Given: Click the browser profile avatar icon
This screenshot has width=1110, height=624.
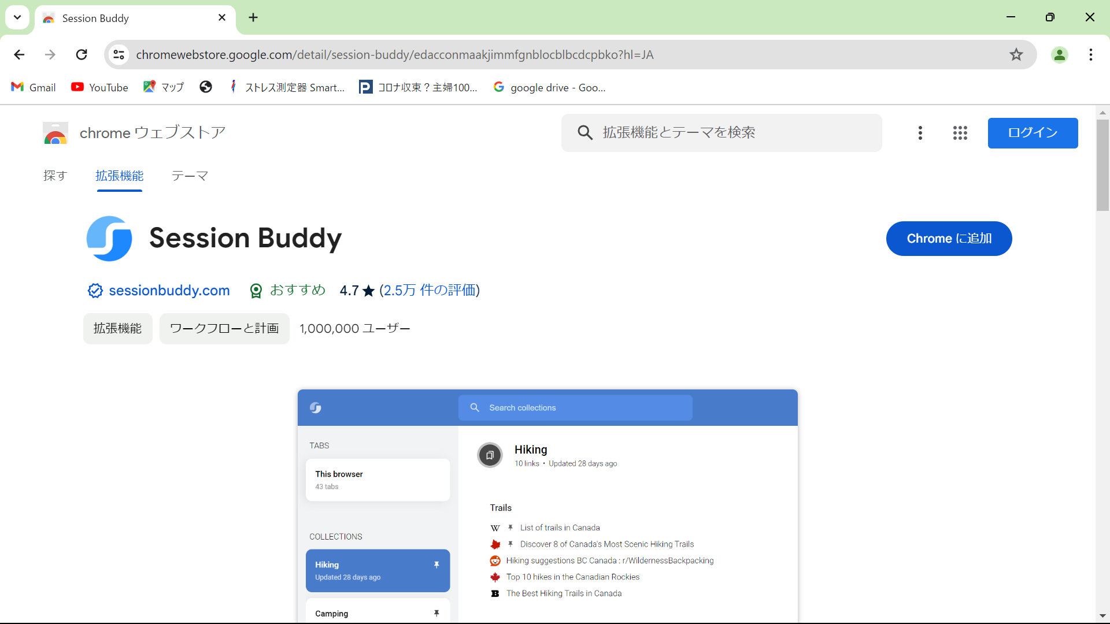Looking at the screenshot, I should pyautogui.click(x=1060, y=54).
